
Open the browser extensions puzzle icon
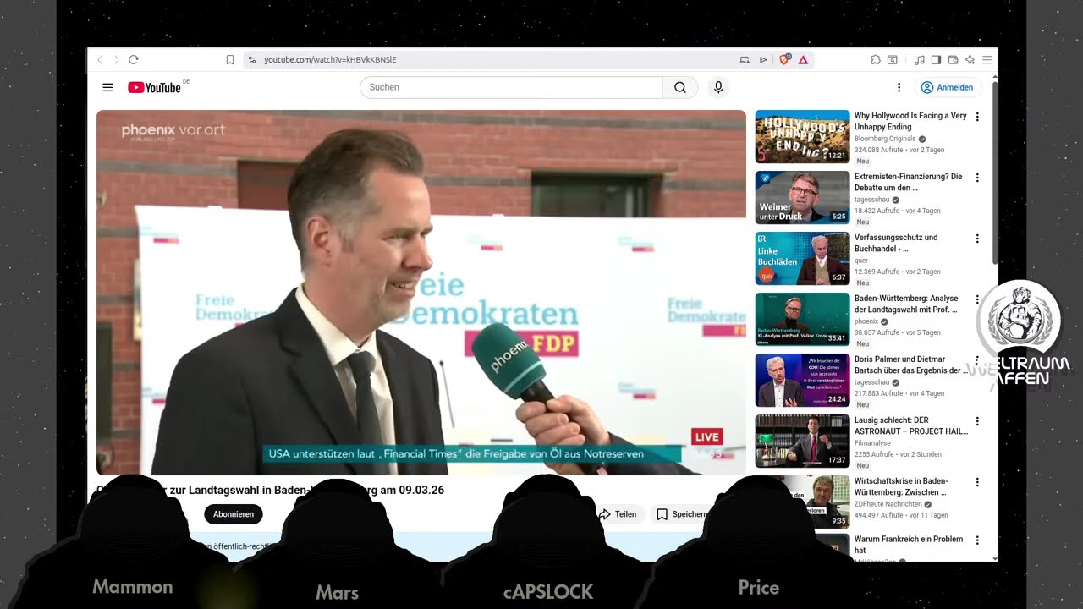pyautogui.click(x=876, y=60)
